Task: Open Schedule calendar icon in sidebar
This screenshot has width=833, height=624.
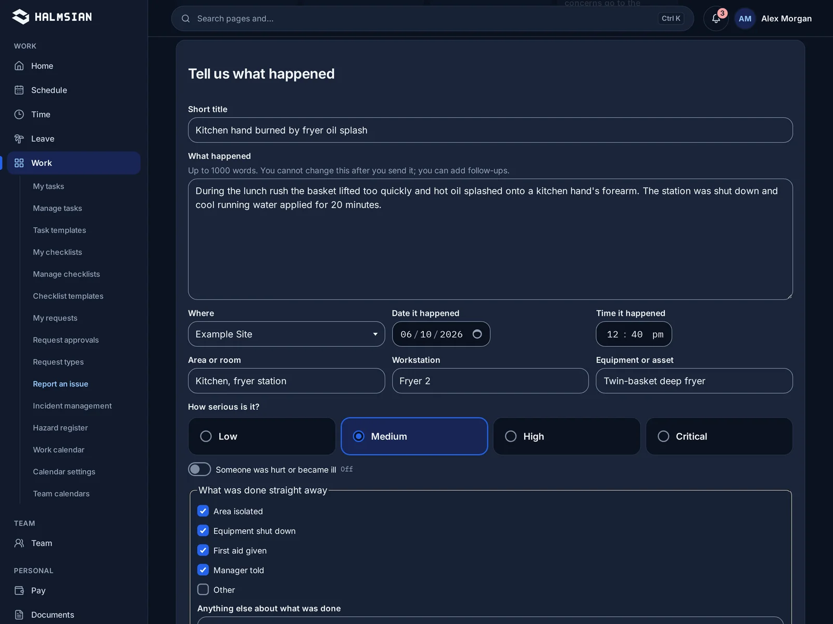Action: (19, 90)
